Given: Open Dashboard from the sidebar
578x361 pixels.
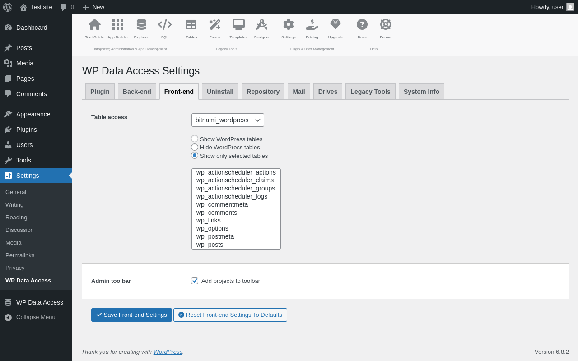Looking at the screenshot, I should [36, 28].
